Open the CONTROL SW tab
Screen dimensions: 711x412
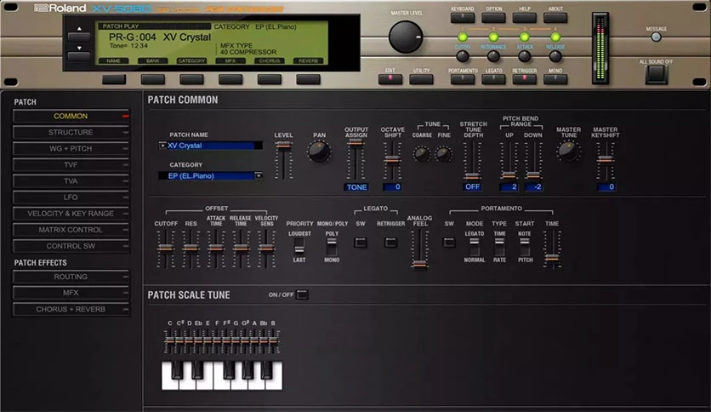(x=71, y=246)
